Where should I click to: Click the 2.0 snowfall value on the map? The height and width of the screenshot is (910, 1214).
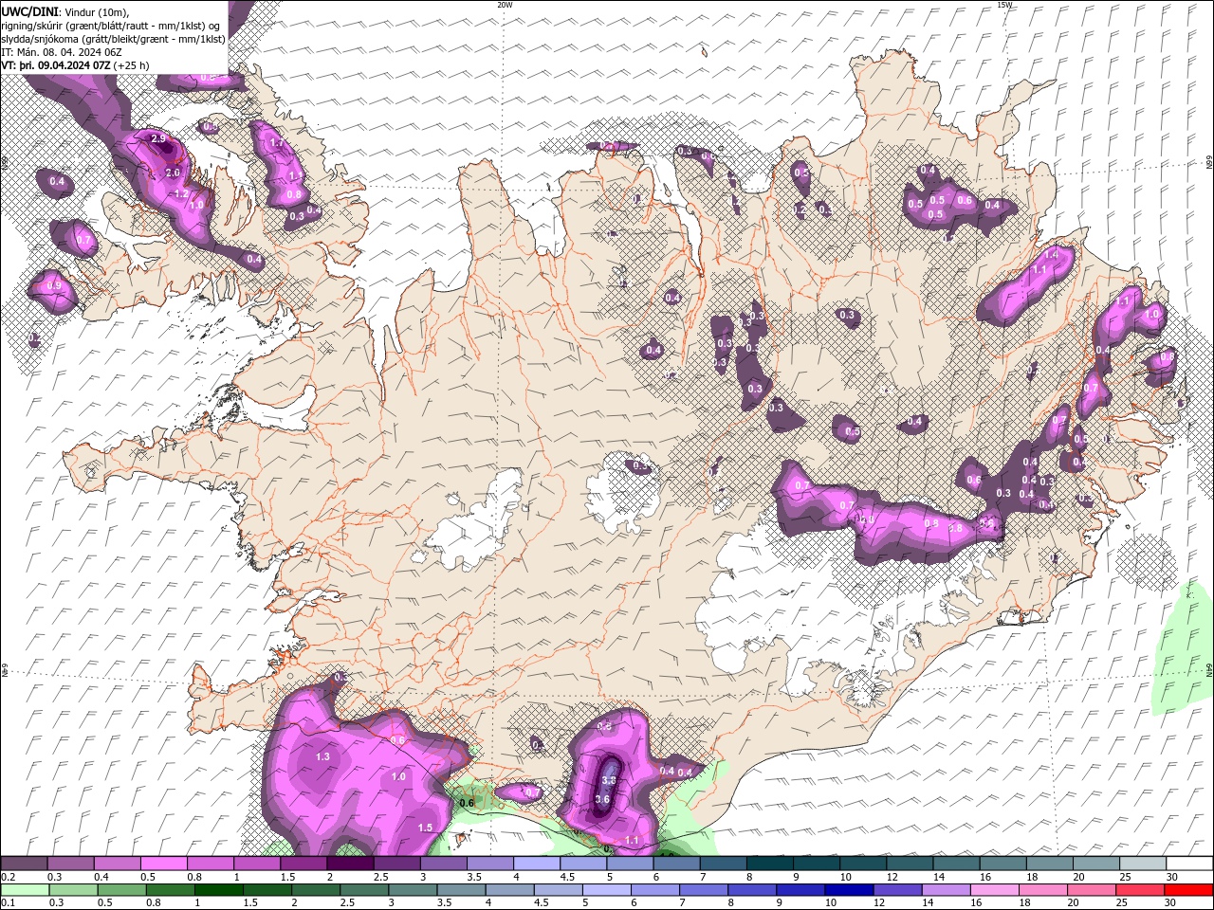(173, 173)
